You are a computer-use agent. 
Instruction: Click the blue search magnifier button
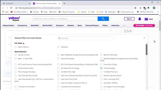(103, 19)
